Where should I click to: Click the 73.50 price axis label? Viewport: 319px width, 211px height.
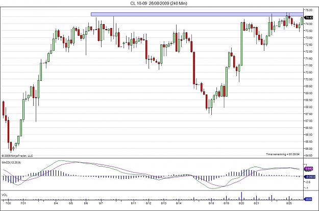pos(309,31)
